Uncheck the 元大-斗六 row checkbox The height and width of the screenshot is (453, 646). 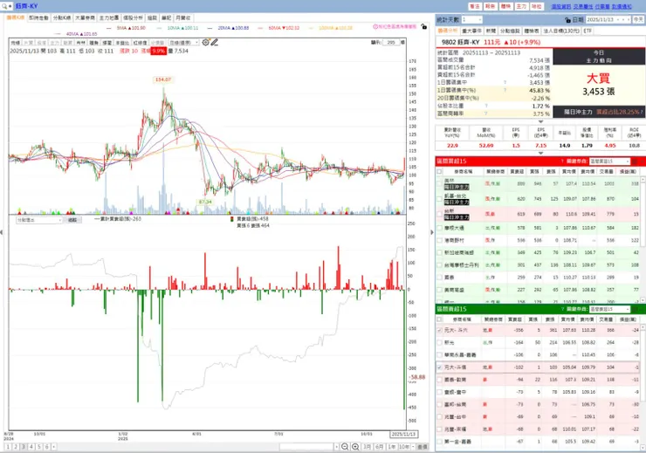point(440,330)
